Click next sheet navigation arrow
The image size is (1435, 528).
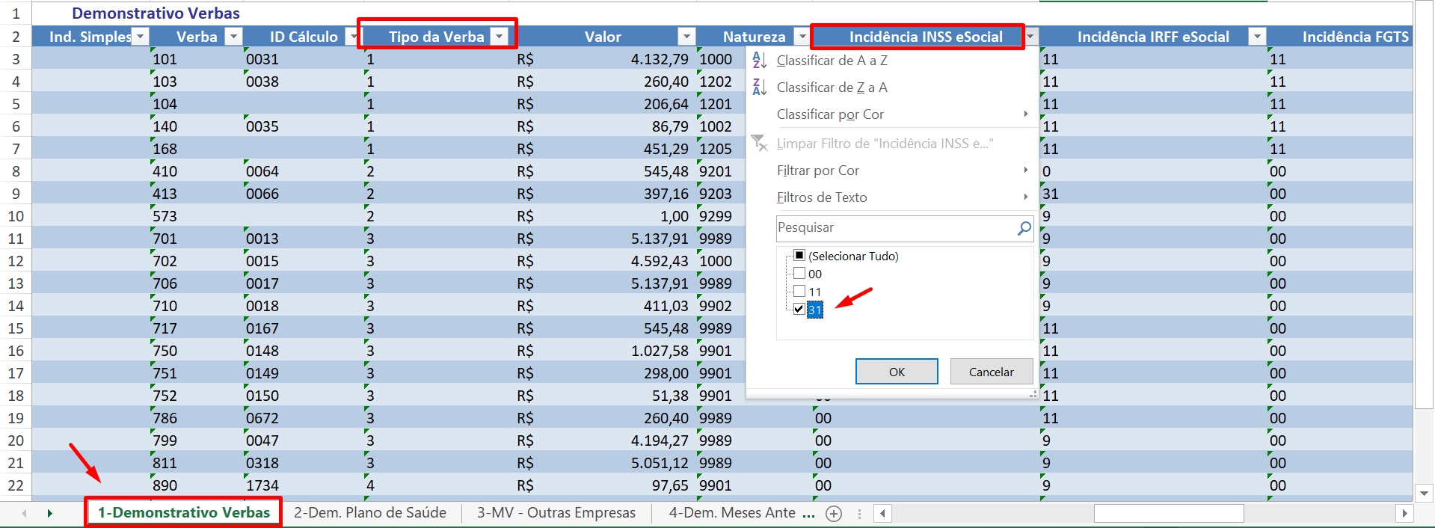click(x=49, y=513)
